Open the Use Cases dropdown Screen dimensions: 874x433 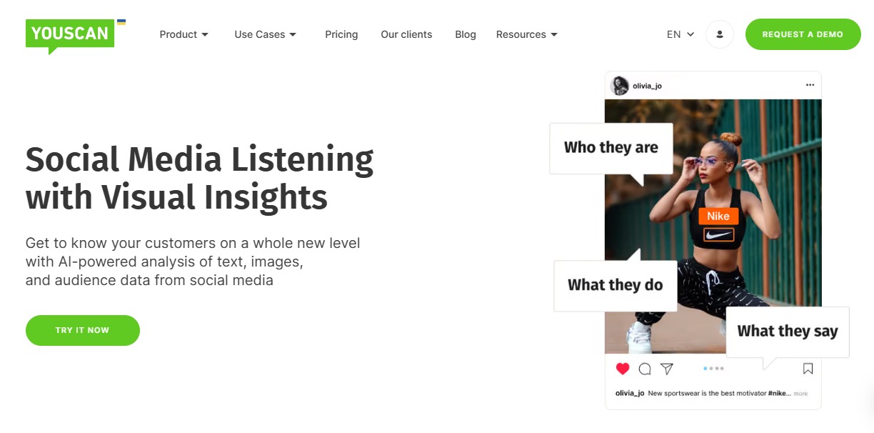pyautogui.click(x=265, y=34)
